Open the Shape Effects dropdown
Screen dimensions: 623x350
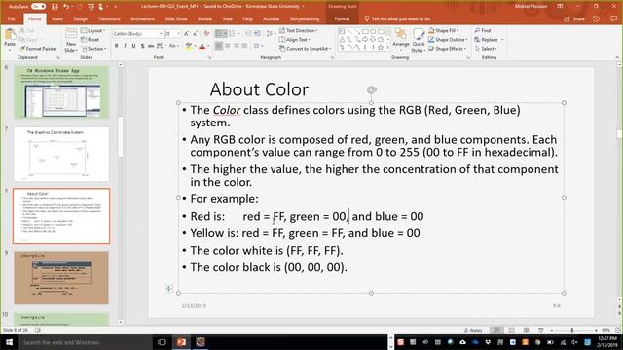pyautogui.click(x=448, y=49)
